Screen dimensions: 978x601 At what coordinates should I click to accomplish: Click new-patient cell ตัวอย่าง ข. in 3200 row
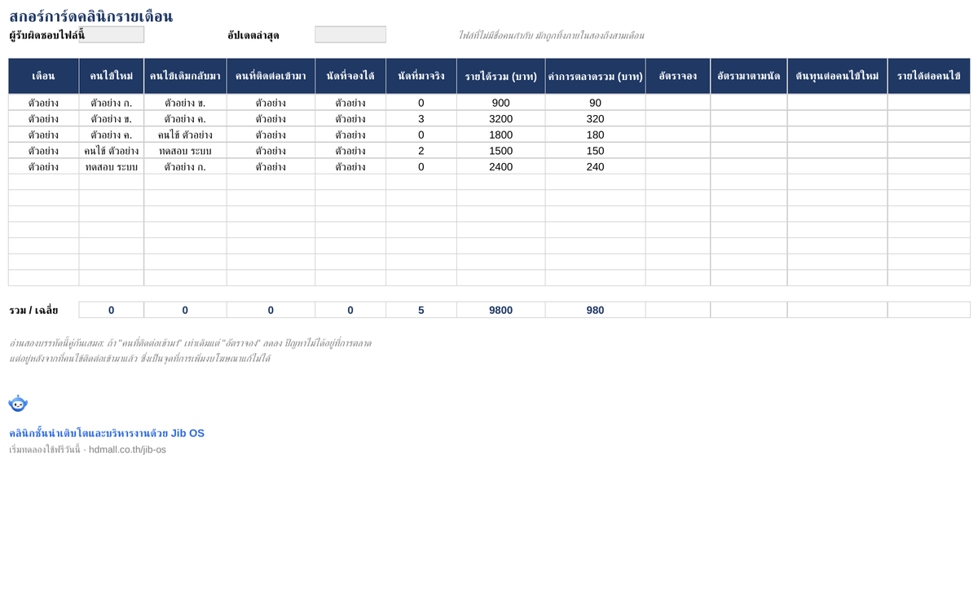click(112, 118)
